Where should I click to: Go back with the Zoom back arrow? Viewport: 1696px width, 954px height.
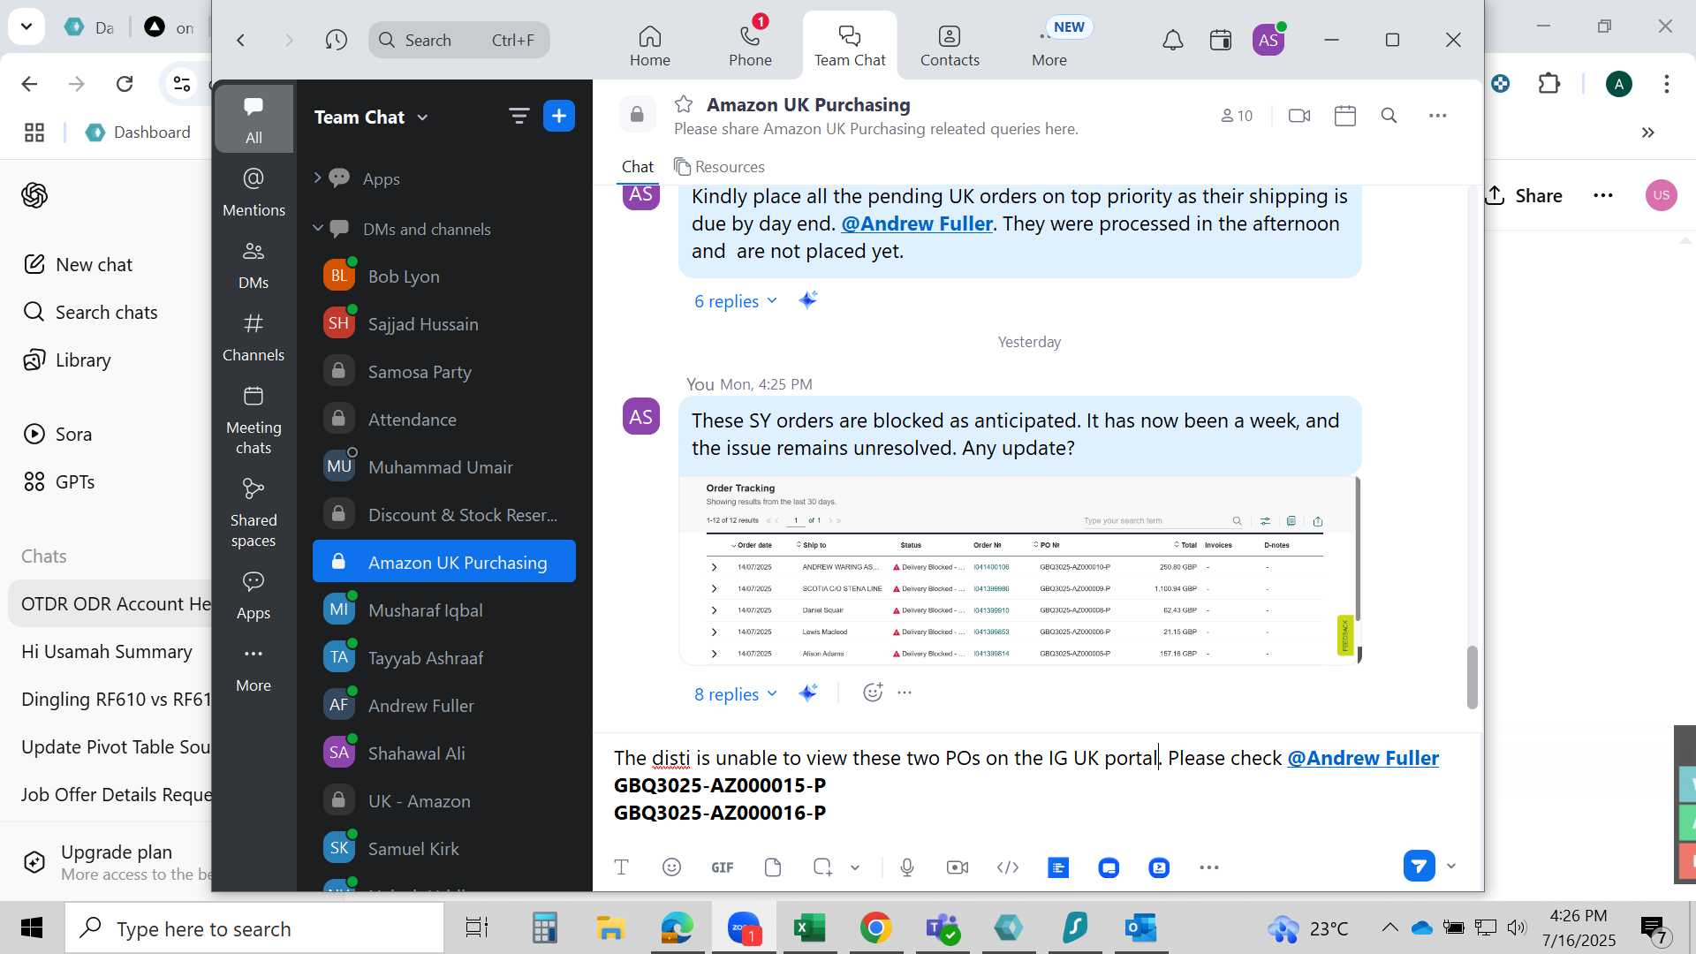(240, 40)
